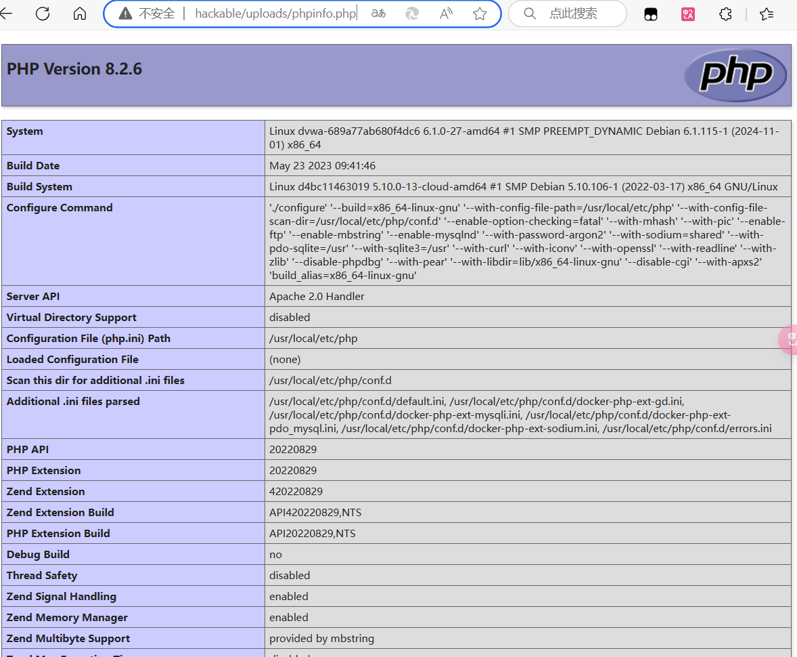Add this page to favorites star

[479, 14]
